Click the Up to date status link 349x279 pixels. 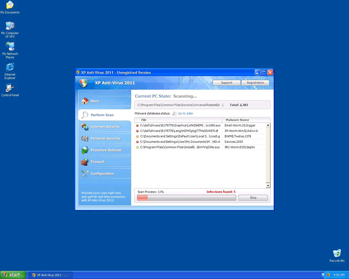185,113
